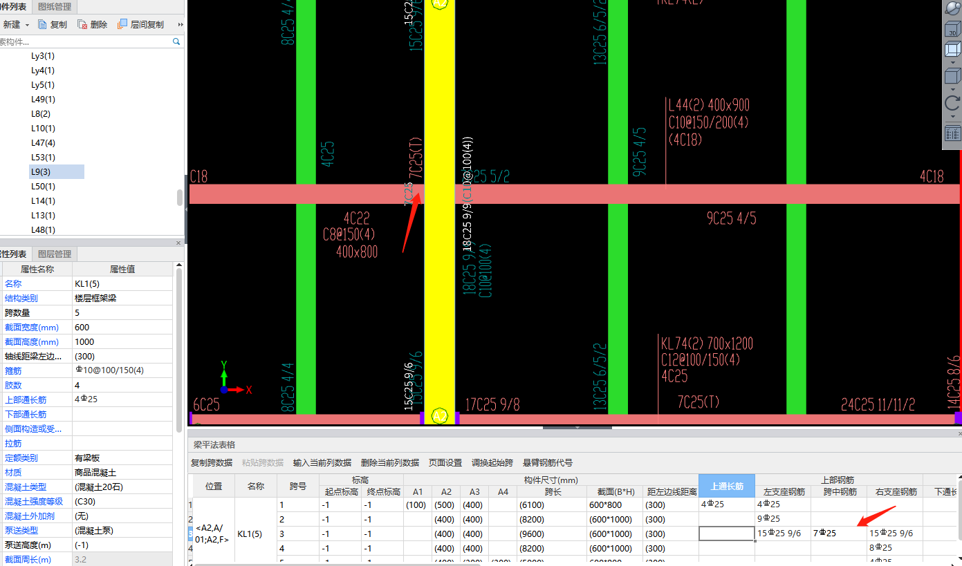The width and height of the screenshot is (962, 566).
Task: Click the search magnifier in component list
Action: [176, 42]
